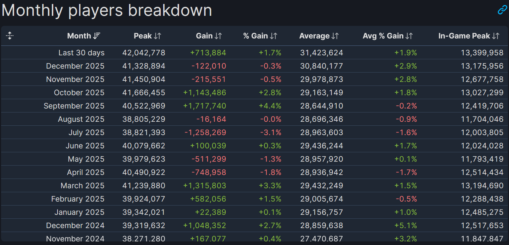
Task: Select the February 2025 row label
Action: [x=78, y=199]
